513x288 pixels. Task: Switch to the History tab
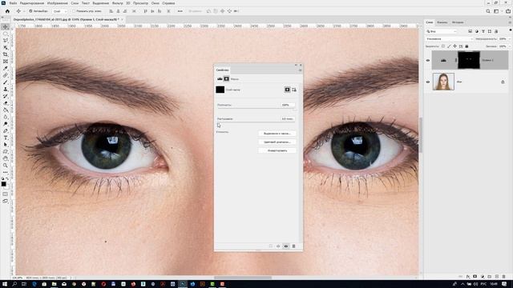click(x=458, y=22)
